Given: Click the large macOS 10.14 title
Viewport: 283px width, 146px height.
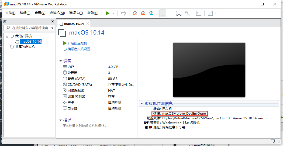Looking at the screenshot, I should tap(87, 33).
